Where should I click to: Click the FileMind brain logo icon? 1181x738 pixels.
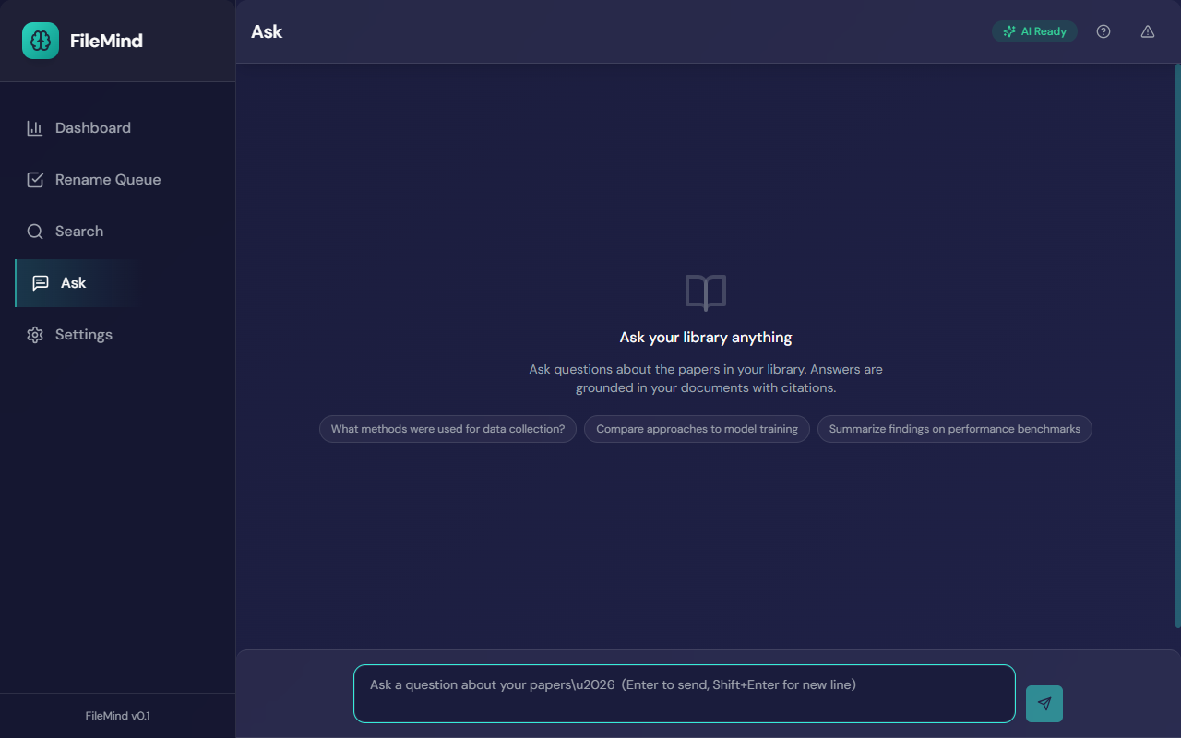click(40, 41)
